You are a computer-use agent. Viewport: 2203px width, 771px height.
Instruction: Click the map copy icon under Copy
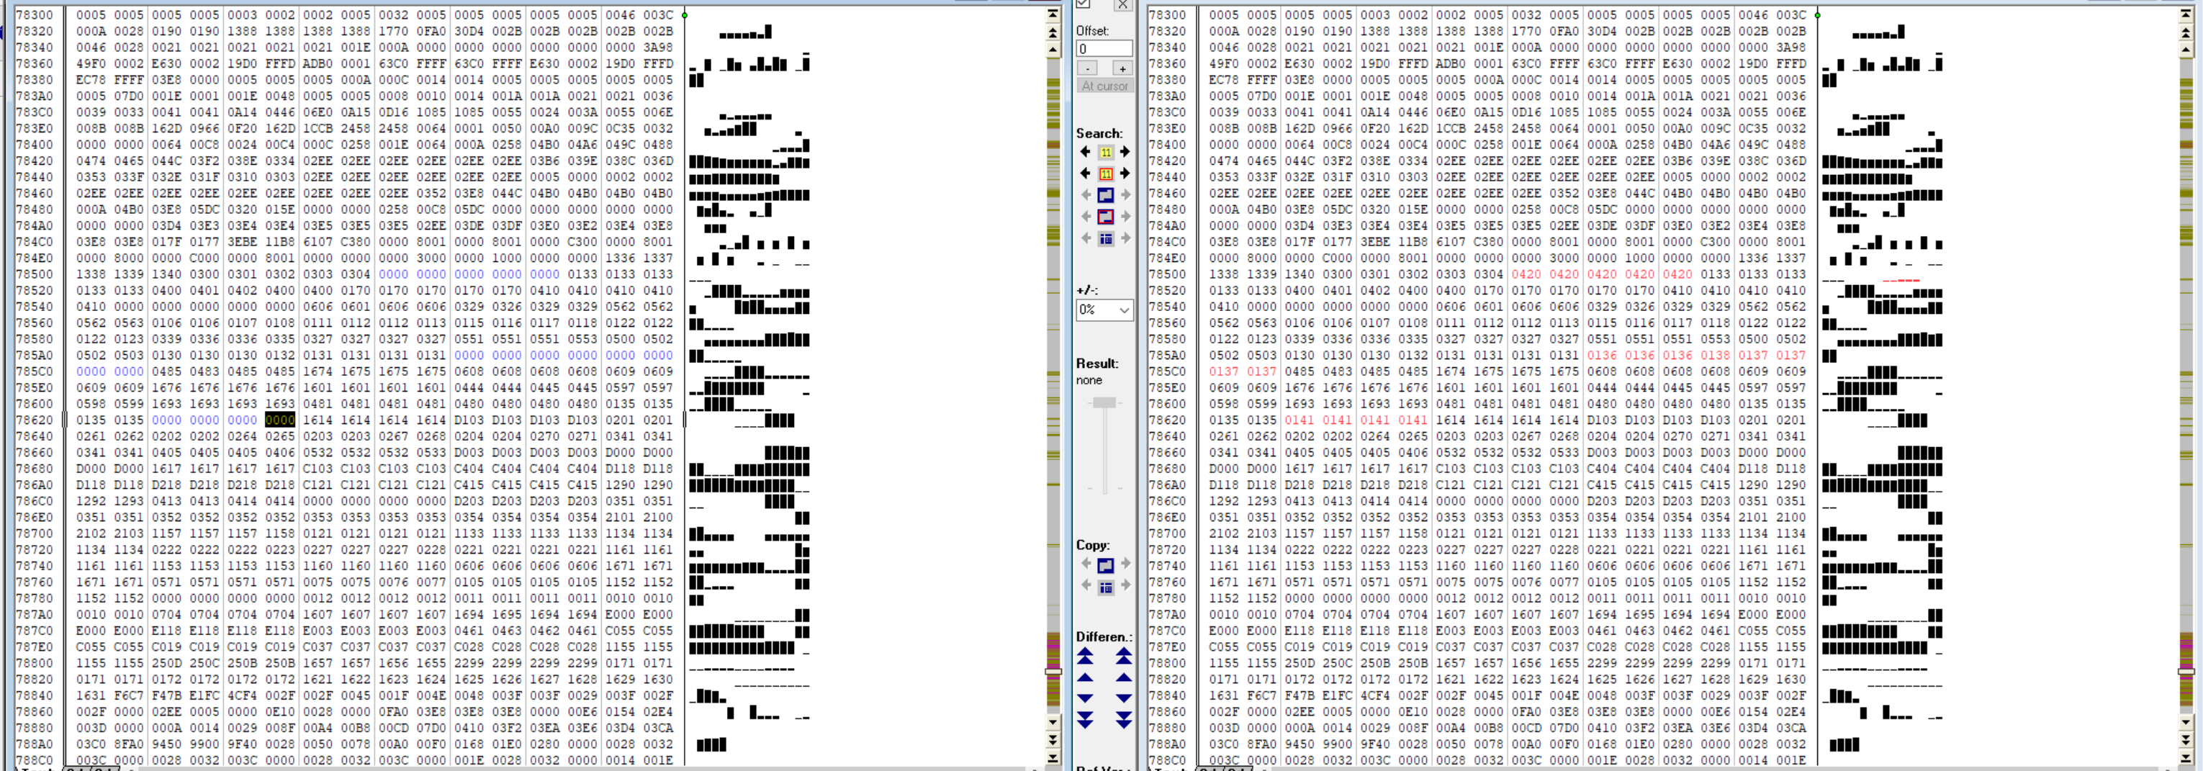(1105, 565)
